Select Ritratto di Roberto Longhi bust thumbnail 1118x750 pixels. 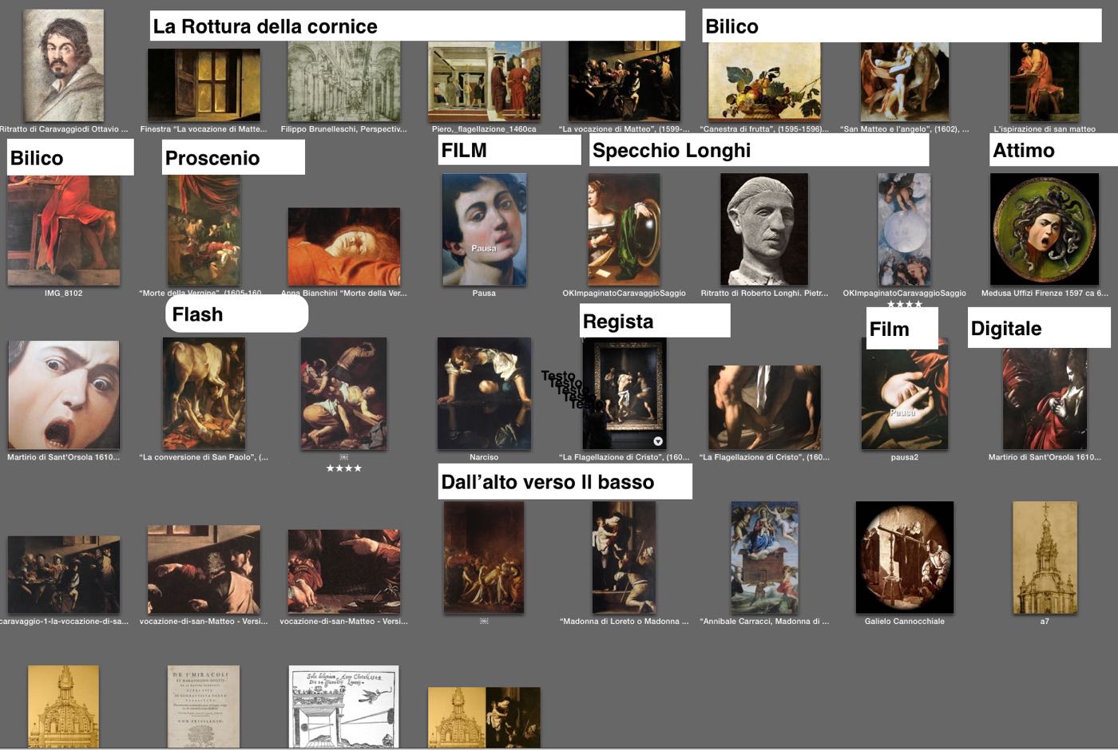click(x=764, y=230)
